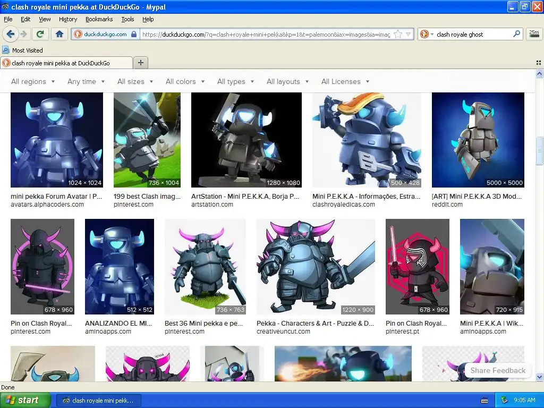The height and width of the screenshot is (408, 544).
Task: Click the Share Feedback button
Action: tap(498, 370)
